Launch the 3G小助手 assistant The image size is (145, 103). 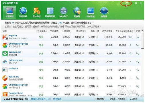[64, 12]
